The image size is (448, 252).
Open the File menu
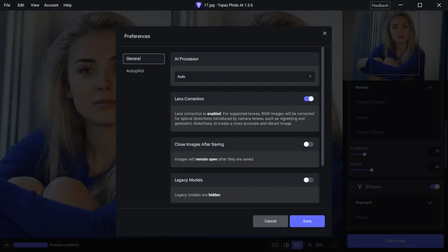click(x=7, y=5)
